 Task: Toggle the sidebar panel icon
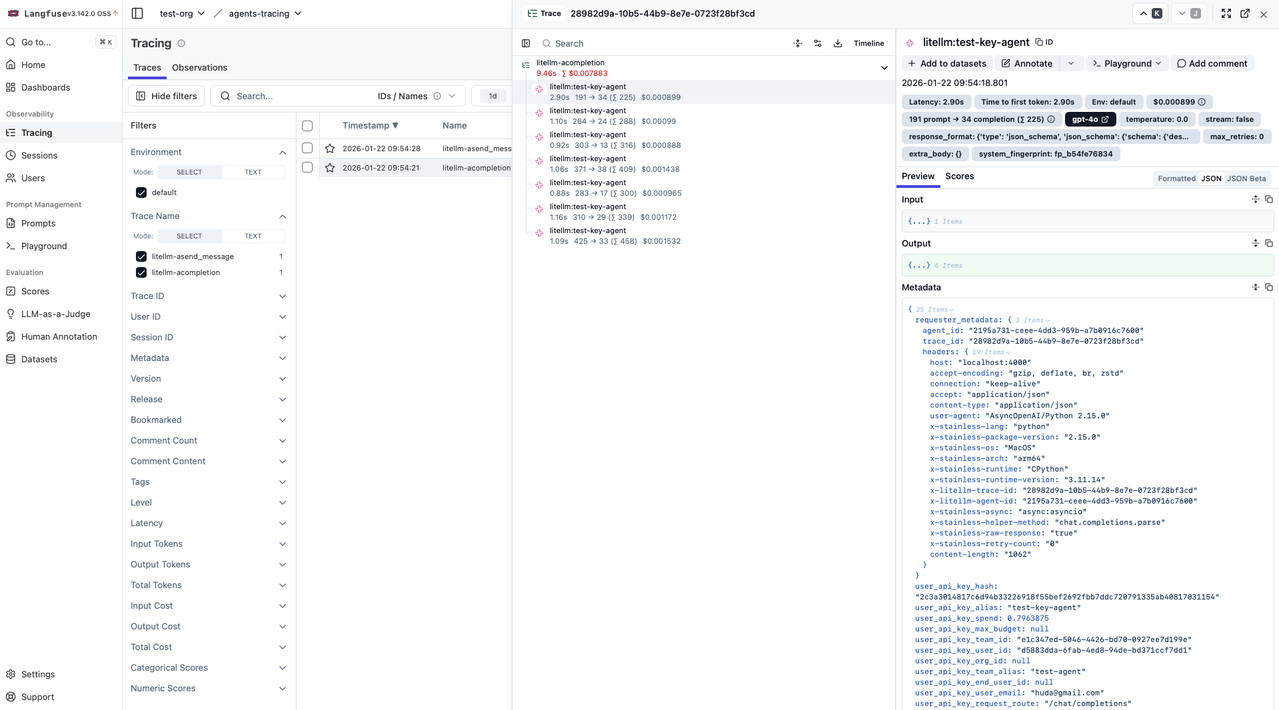click(x=137, y=13)
